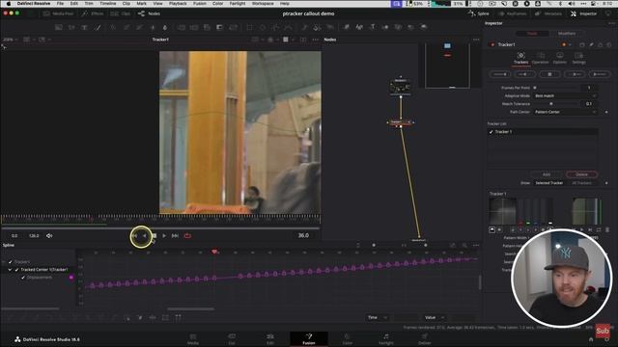Go to the Edit page
The height and width of the screenshot is (347, 618).
(x=270, y=338)
